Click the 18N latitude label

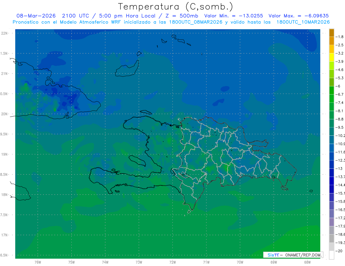pyautogui.click(x=5, y=195)
